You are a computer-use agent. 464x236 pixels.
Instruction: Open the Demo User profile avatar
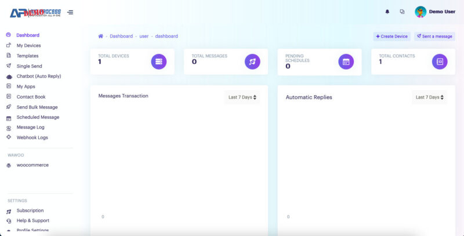(420, 12)
